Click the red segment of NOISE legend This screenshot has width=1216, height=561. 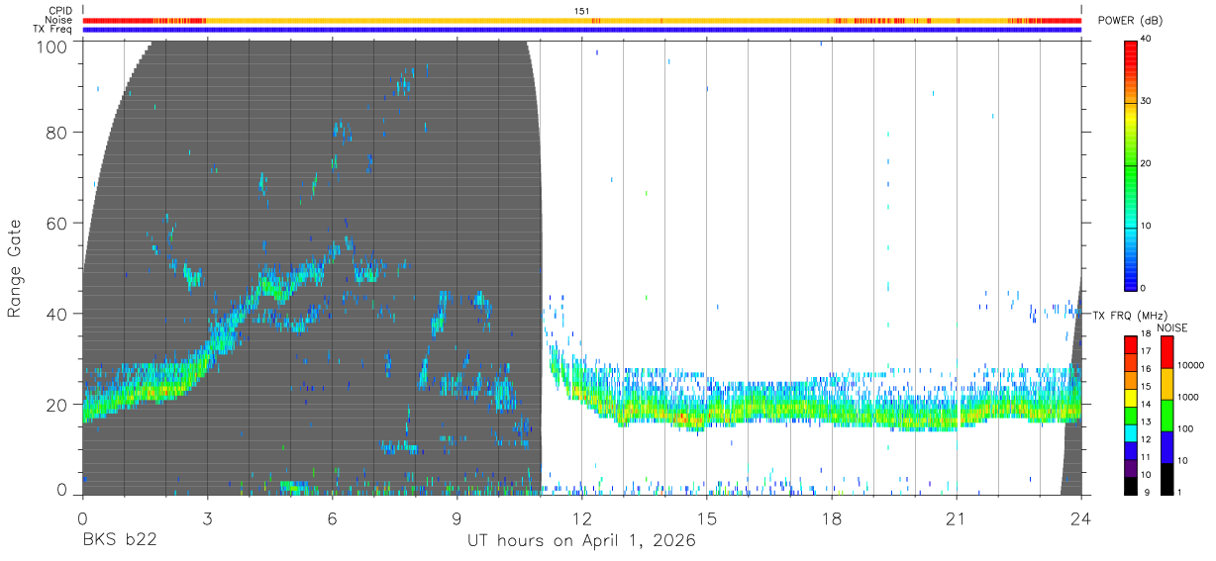[1166, 352]
